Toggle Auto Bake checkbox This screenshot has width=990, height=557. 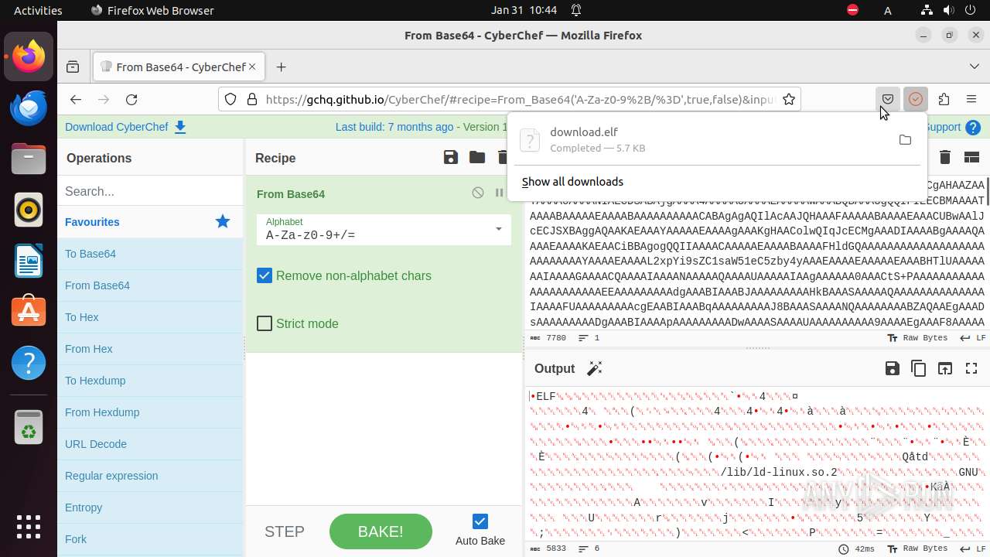click(x=480, y=521)
